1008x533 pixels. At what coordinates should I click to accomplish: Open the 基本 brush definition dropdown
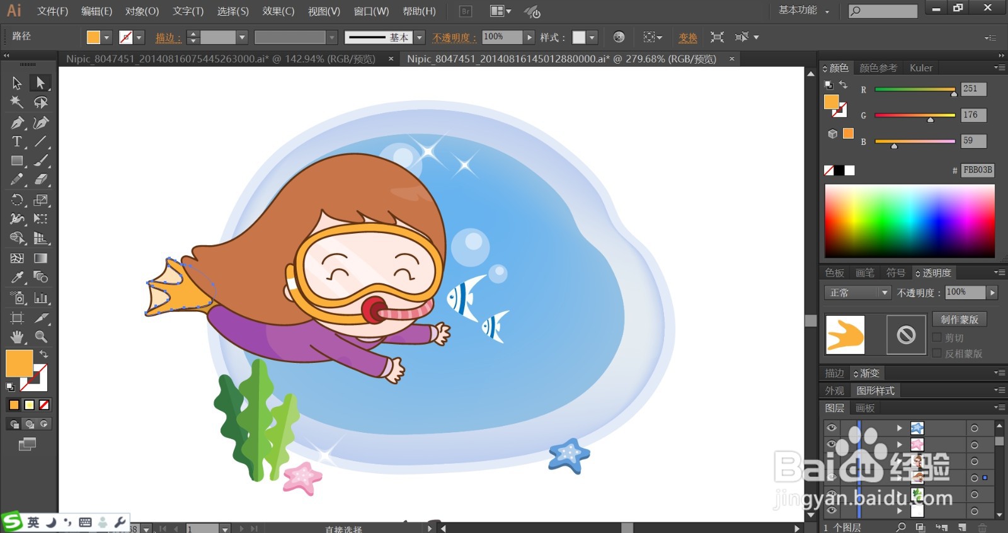(420, 38)
